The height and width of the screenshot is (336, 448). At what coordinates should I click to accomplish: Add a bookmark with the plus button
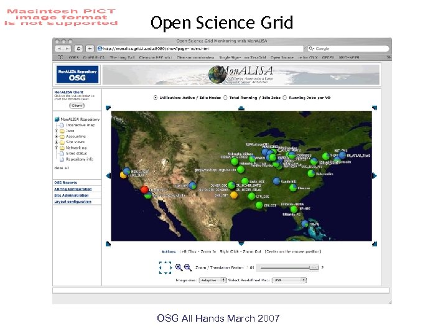pyautogui.click(x=90, y=49)
